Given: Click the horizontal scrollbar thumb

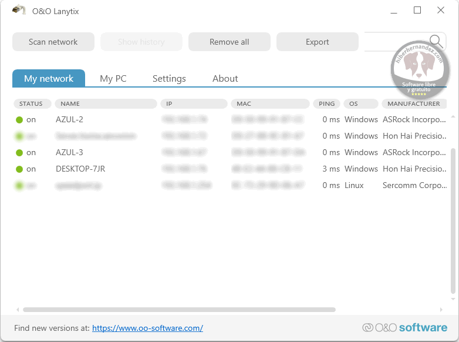Looking at the screenshot, I should click(179, 310).
